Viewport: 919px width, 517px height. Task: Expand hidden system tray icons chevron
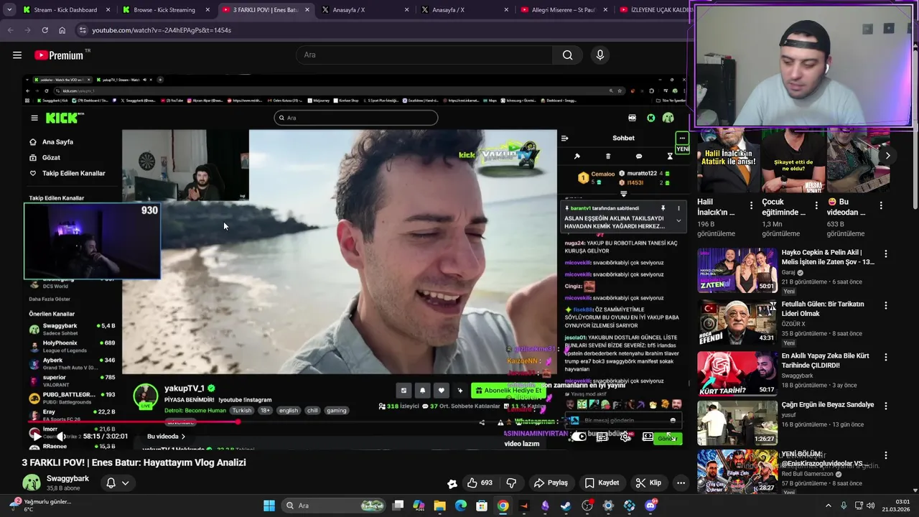coord(828,506)
